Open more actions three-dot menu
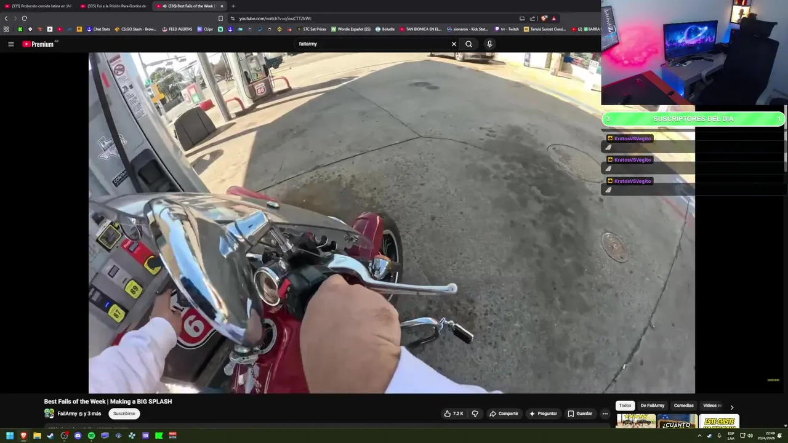788x443 pixels. coord(605,413)
